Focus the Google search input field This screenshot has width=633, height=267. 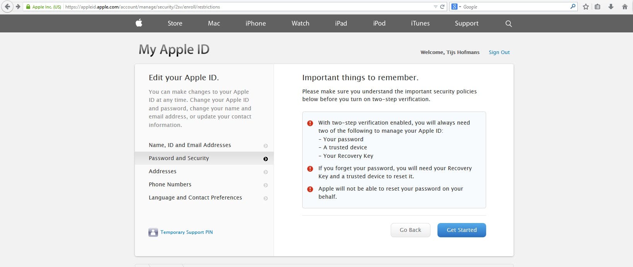(x=515, y=7)
